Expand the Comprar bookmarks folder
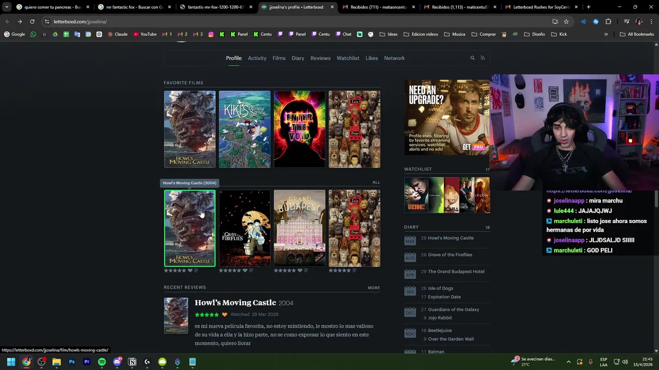 pyautogui.click(x=483, y=34)
